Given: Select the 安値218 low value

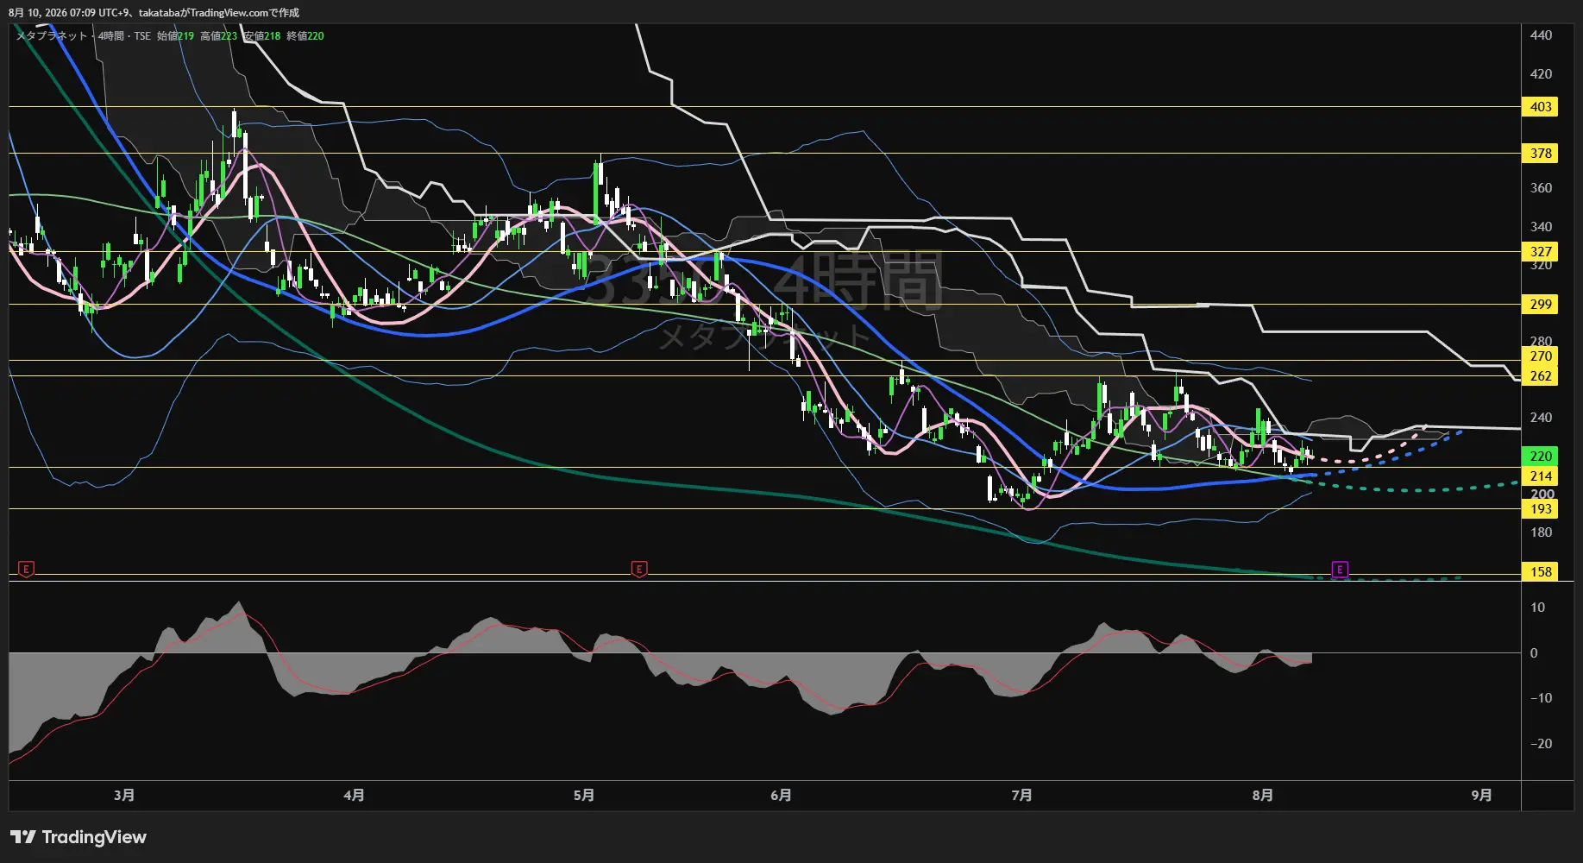Looking at the screenshot, I should pyautogui.click(x=262, y=36).
